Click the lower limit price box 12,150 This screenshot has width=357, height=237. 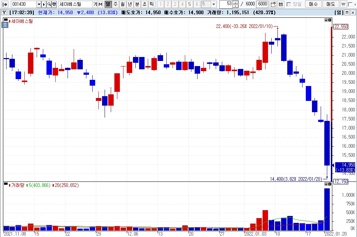341,181
